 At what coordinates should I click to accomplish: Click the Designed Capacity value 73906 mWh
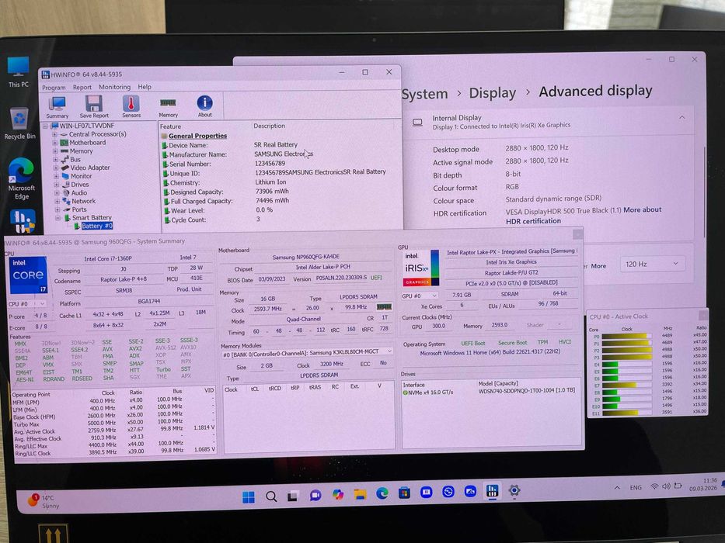coord(272,191)
